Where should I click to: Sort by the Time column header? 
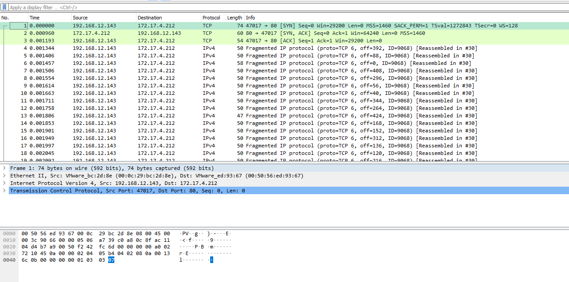tap(49, 18)
